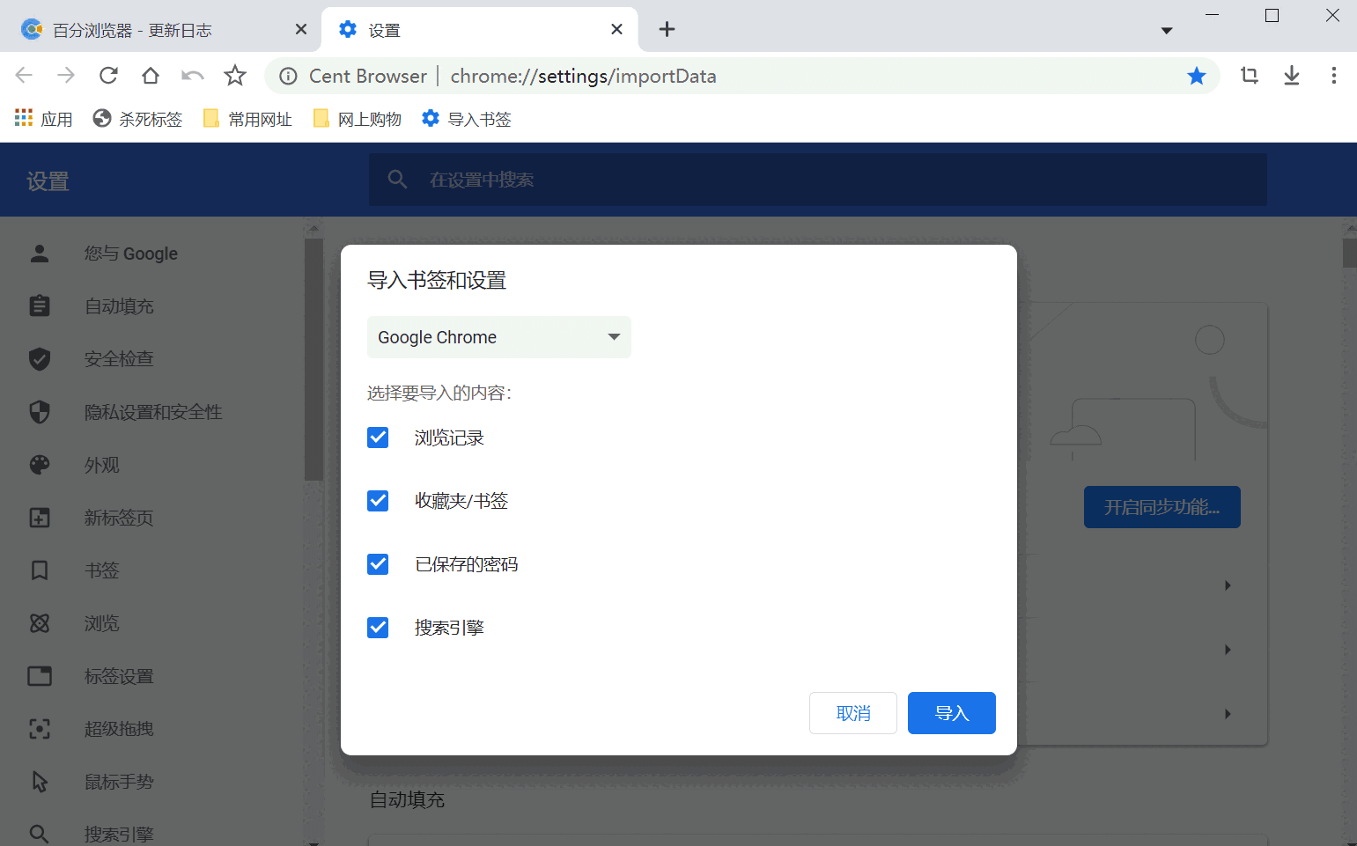The height and width of the screenshot is (846, 1357).
Task: Click the bookmark icon for 书签
Action: click(40, 570)
